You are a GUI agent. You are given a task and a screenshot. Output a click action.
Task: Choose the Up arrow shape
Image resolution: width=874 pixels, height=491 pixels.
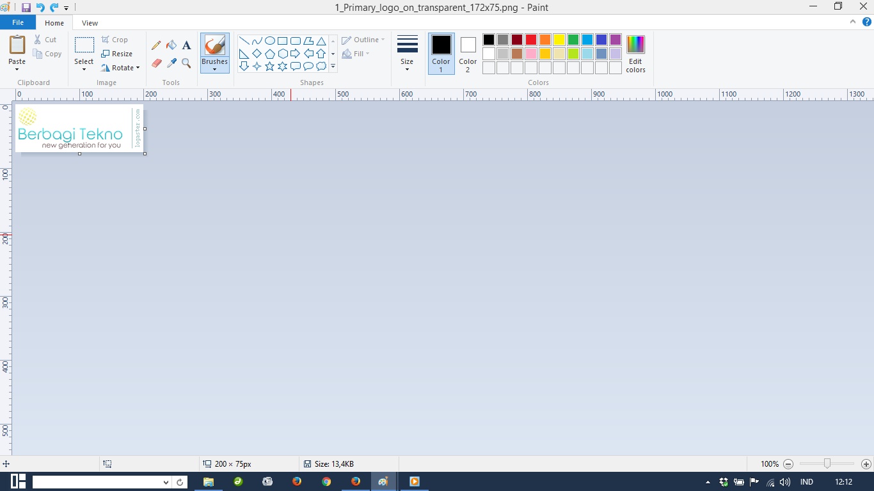321,54
